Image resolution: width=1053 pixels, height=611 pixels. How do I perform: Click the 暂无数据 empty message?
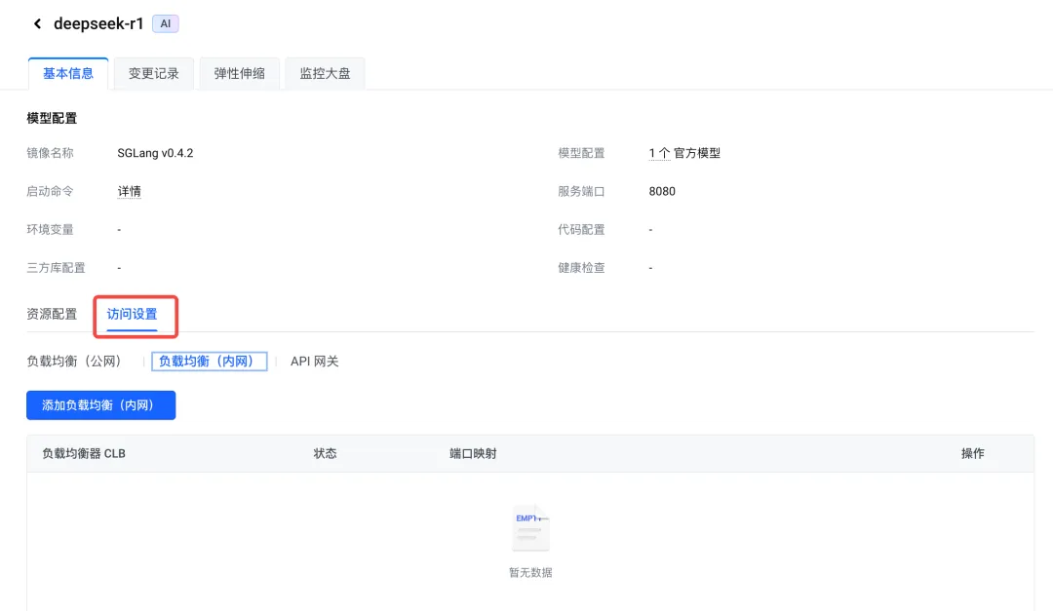(530, 573)
